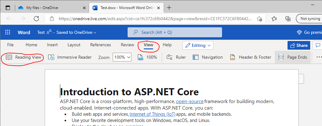Screen dimensions: 322x126
Task: Switch to the Home ribbon tab
Action: click(31, 45)
